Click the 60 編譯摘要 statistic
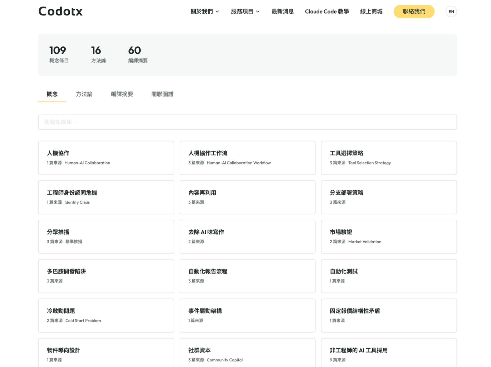Image resolution: width=491 pixels, height=367 pixels. 138,54
